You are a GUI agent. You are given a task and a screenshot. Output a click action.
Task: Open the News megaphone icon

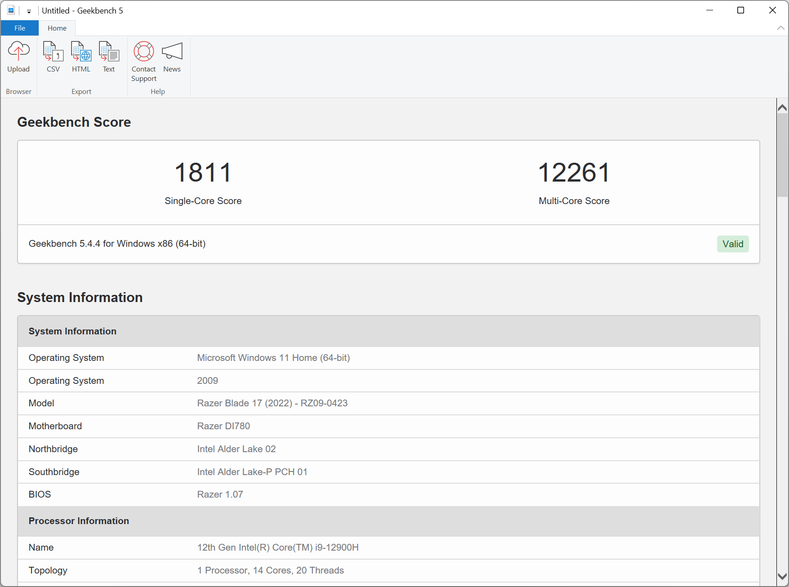172,57
